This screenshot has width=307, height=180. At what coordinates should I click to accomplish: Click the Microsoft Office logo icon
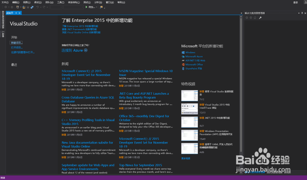click(x=183, y=64)
